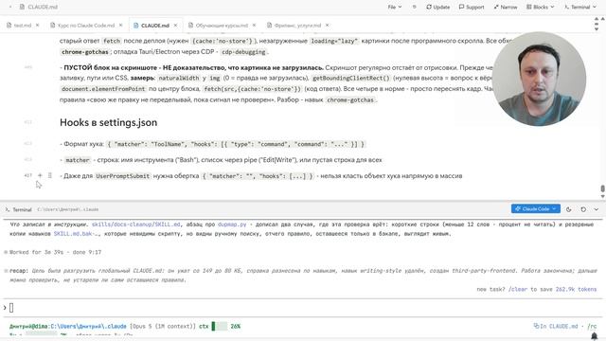
Task: Close the test.md tab
Action: [38, 26]
